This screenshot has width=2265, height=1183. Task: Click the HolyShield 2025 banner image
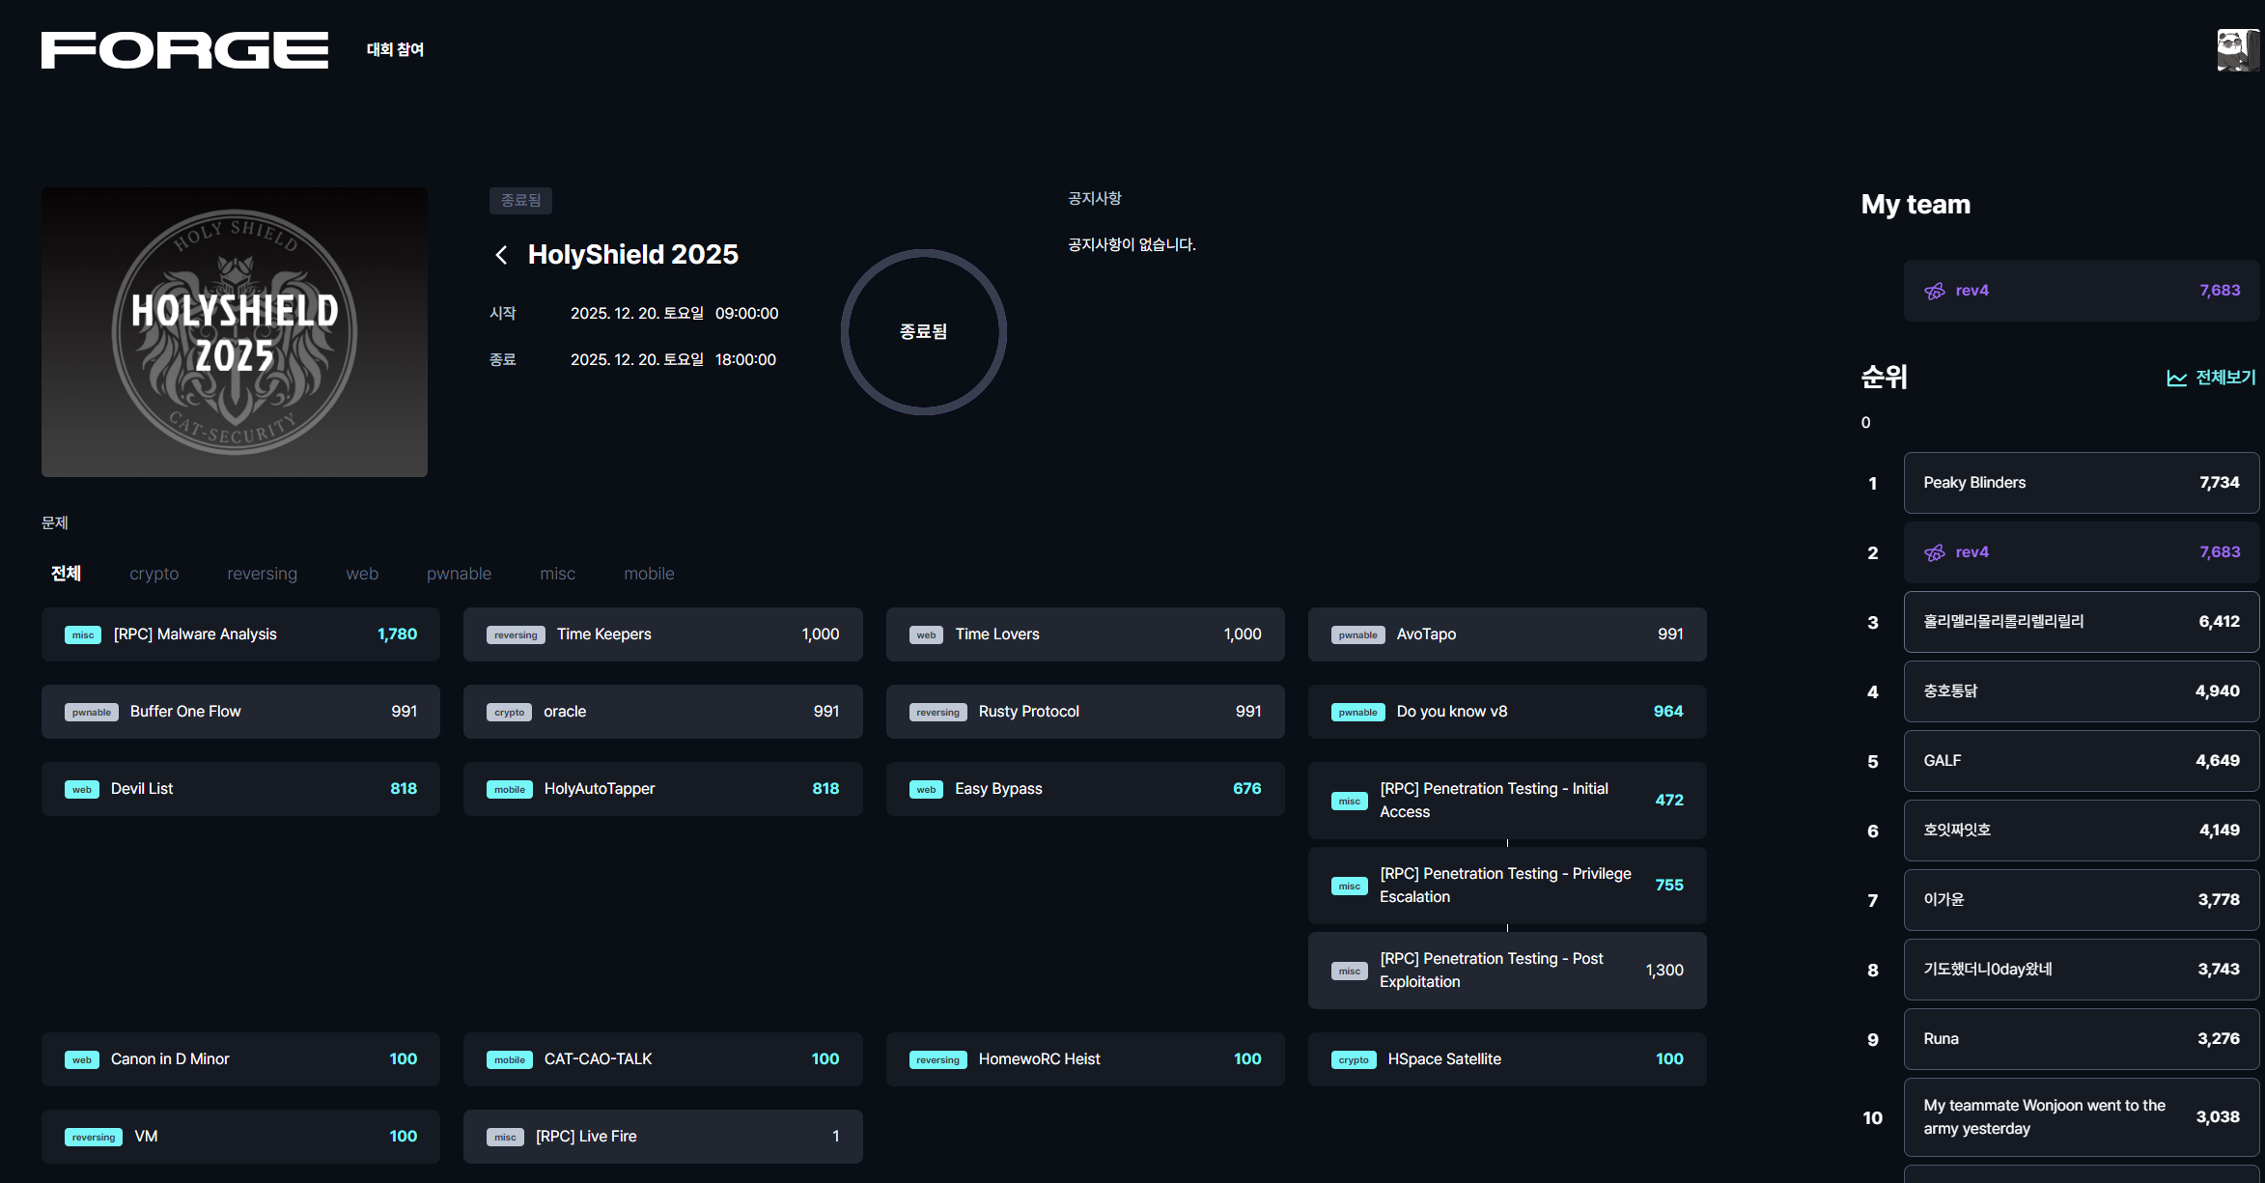235,332
